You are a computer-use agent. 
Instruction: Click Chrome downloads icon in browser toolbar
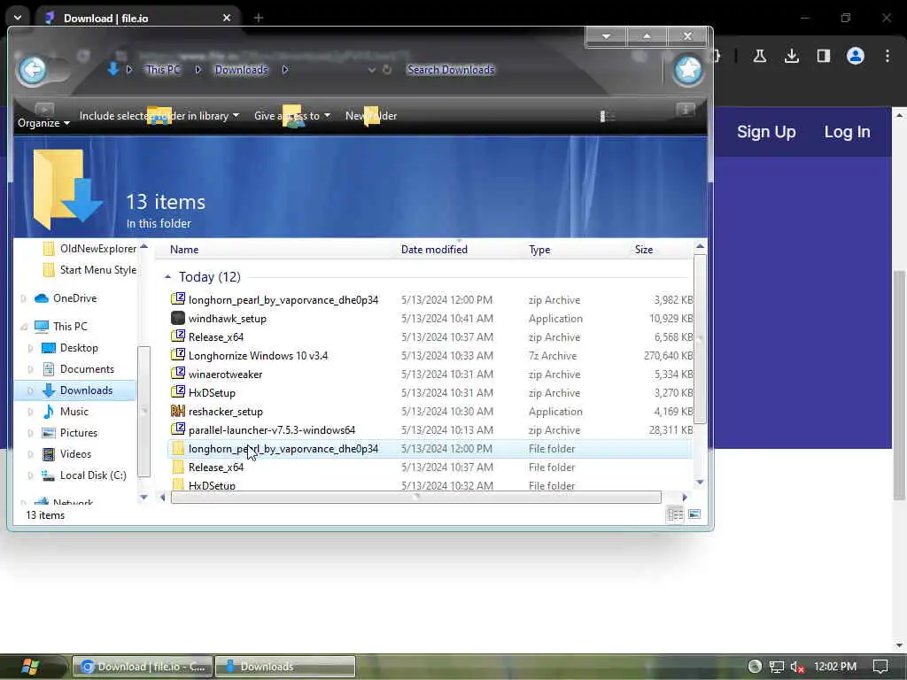(791, 56)
